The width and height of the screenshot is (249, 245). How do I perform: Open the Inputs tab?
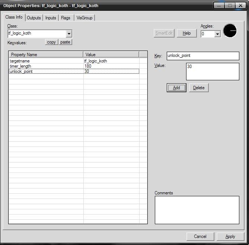(51, 18)
